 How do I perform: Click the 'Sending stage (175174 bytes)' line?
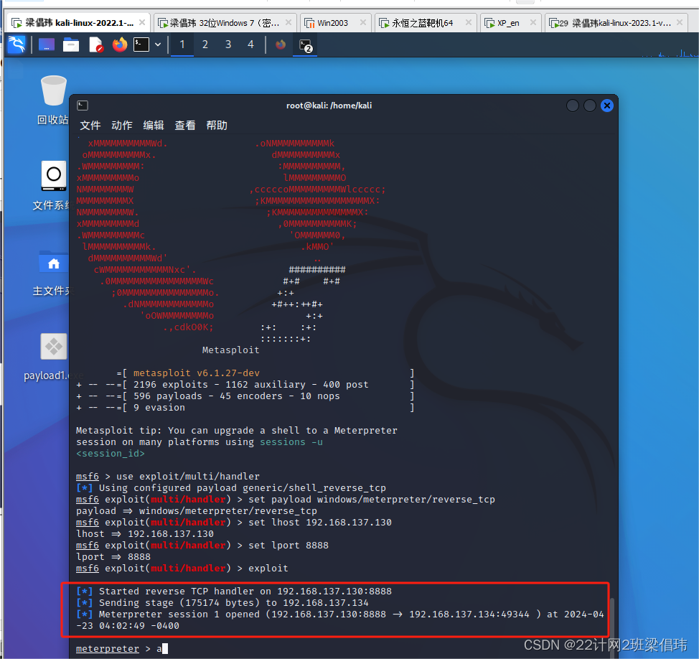pyautogui.click(x=222, y=603)
